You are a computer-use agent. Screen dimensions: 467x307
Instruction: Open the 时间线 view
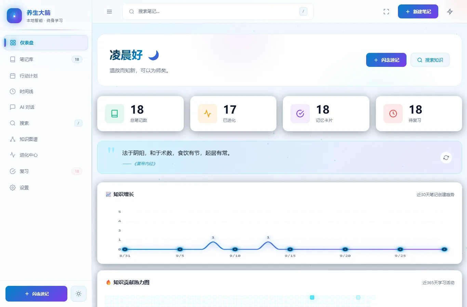pos(46,91)
